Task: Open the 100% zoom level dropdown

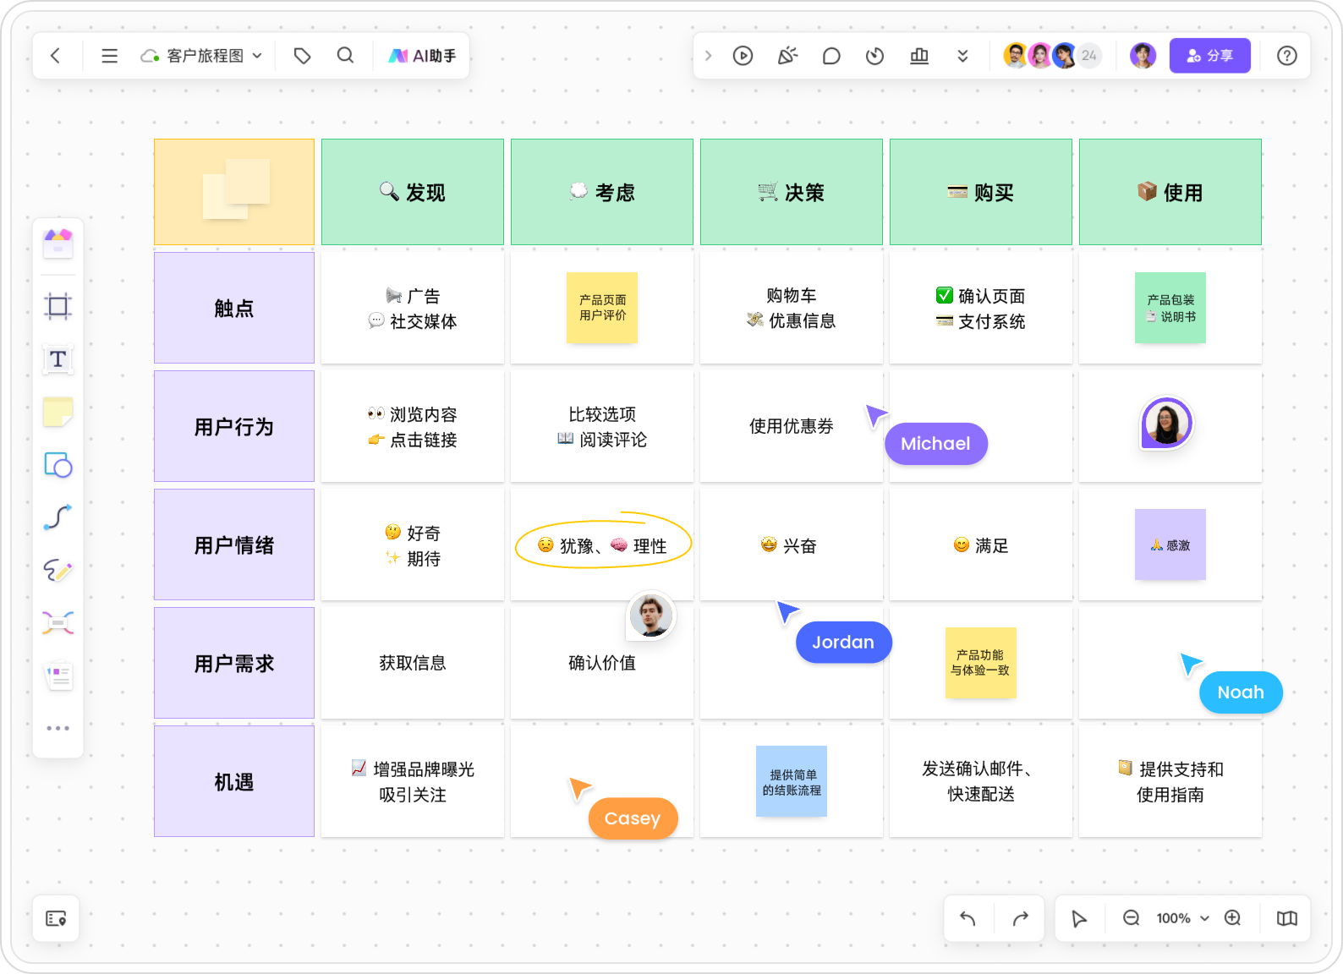Action: tap(1182, 918)
